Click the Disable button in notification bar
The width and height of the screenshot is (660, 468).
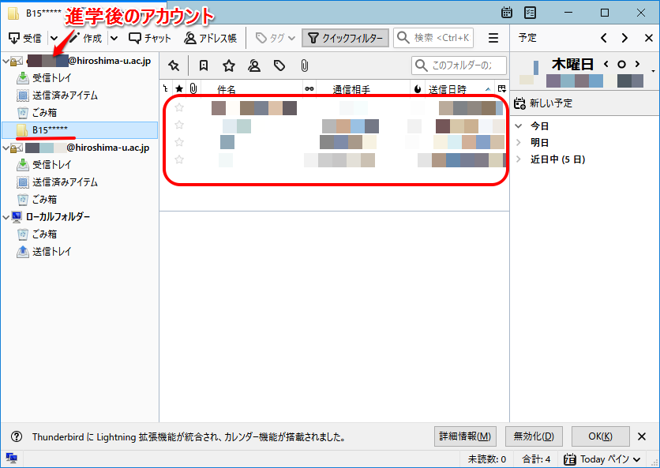click(x=534, y=436)
